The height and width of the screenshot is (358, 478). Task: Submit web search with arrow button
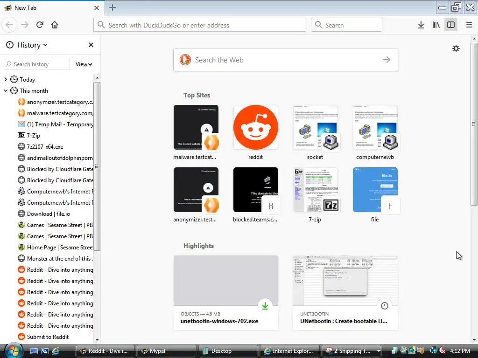[387, 60]
